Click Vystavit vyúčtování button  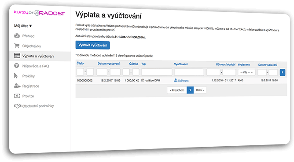pyautogui.click(x=92, y=45)
